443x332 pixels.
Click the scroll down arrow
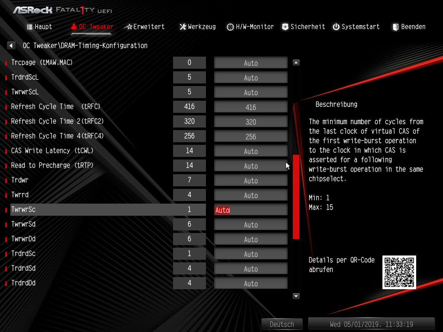[x=296, y=296]
